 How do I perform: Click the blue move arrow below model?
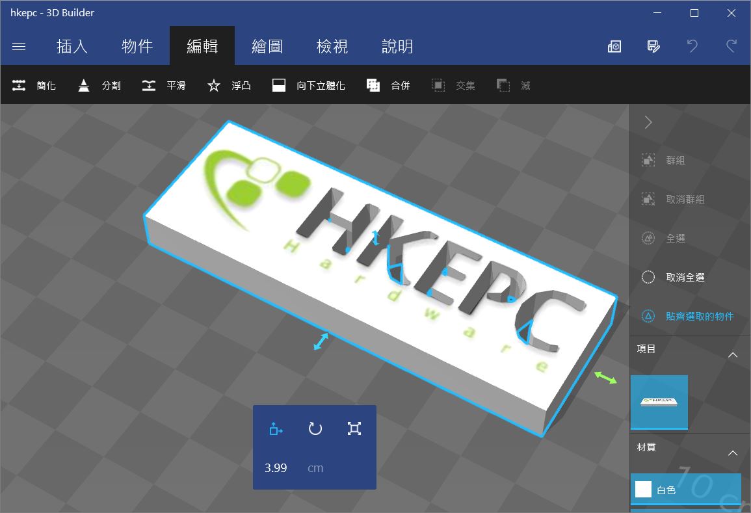(x=321, y=341)
